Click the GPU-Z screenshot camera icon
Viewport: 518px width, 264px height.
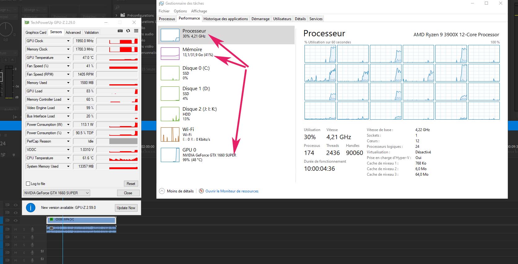(120, 31)
